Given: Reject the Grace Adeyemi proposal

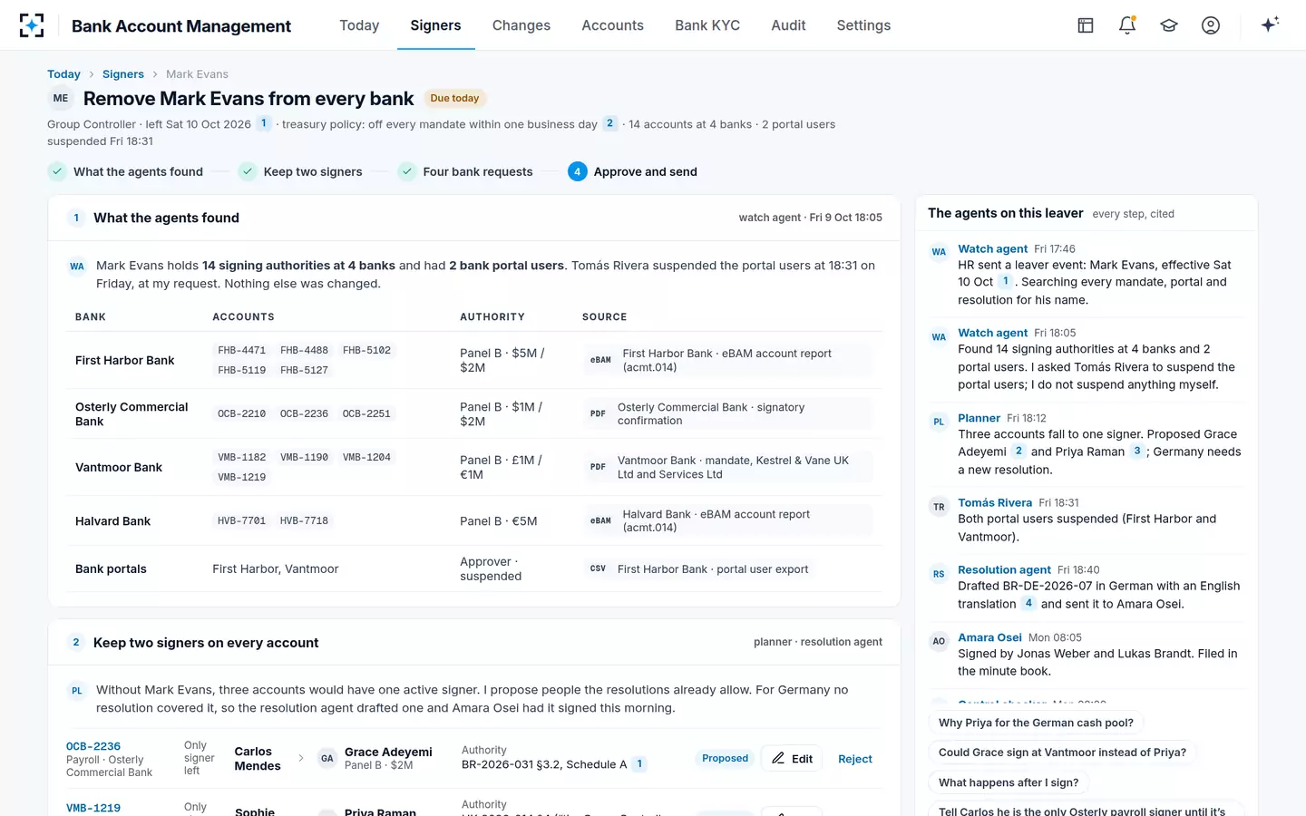Looking at the screenshot, I should [x=855, y=759].
